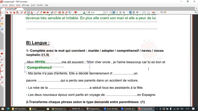Activate the hand pan tool
The width and height of the screenshot is (198, 111).
14,12
